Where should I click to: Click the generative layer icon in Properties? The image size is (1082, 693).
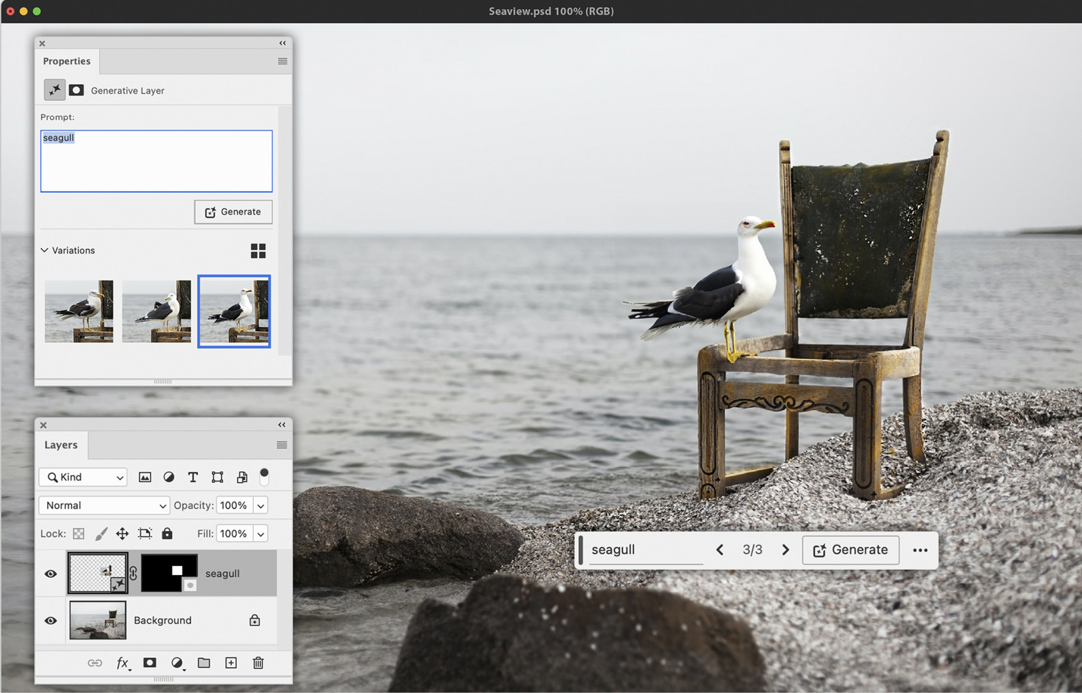[54, 90]
